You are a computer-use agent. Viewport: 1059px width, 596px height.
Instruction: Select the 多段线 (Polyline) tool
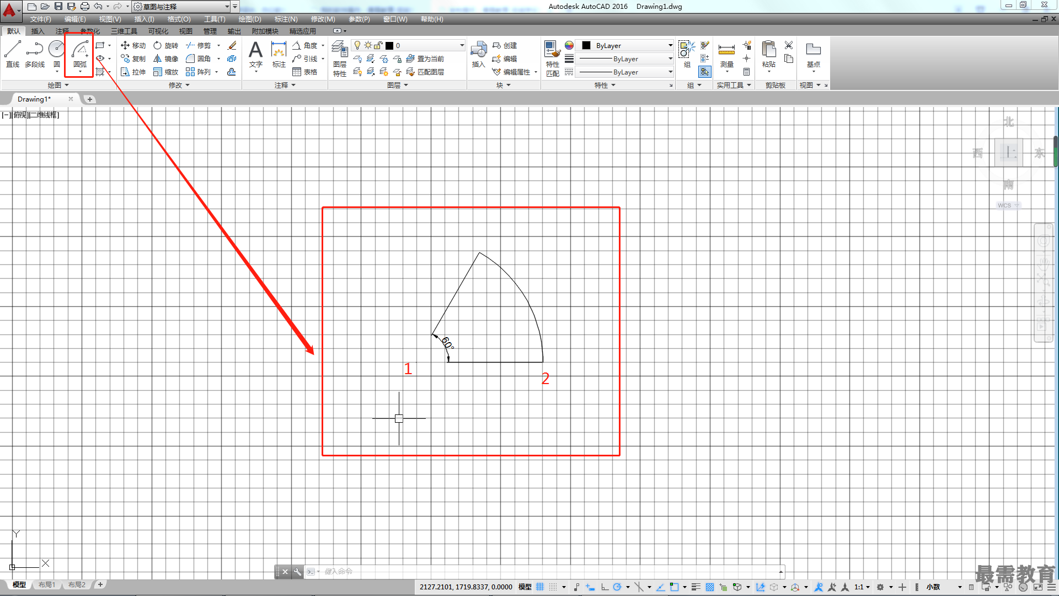35,54
